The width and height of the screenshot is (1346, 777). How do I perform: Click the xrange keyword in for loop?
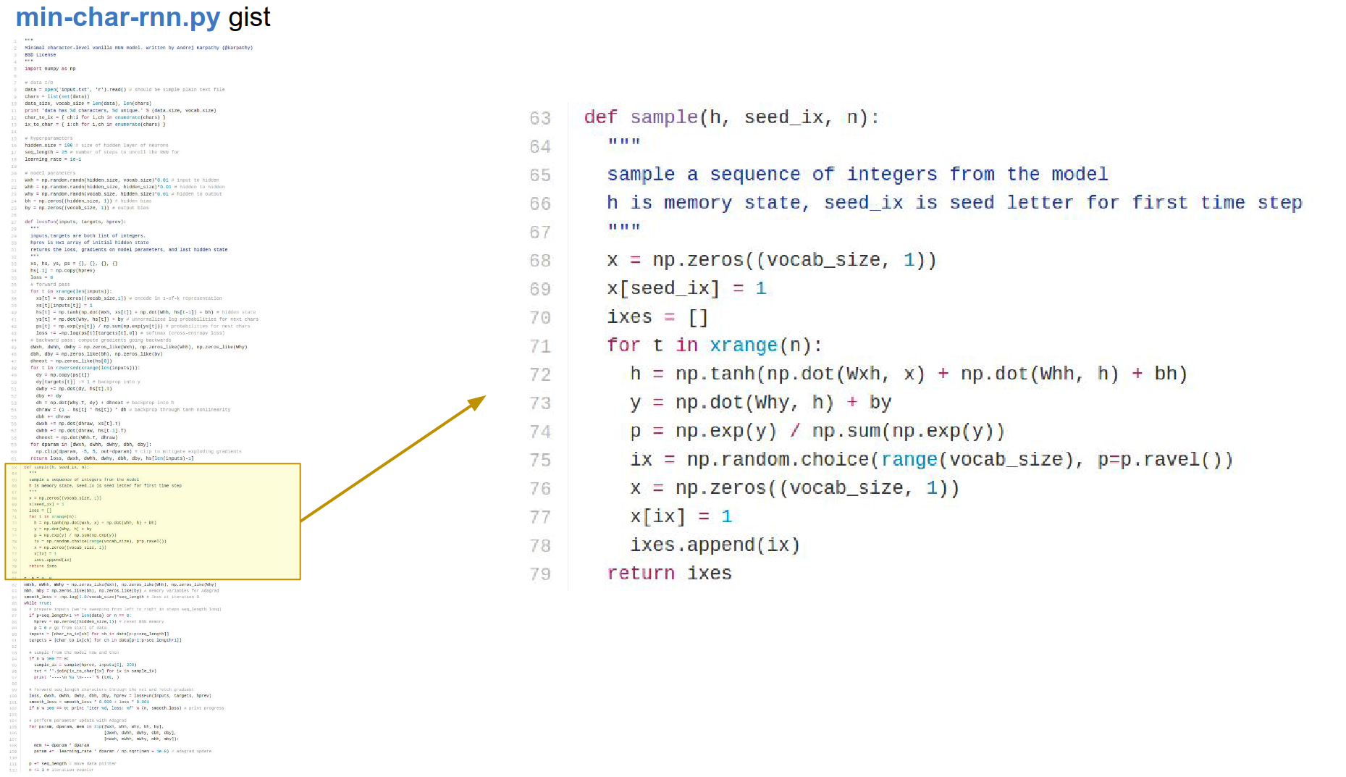point(743,345)
